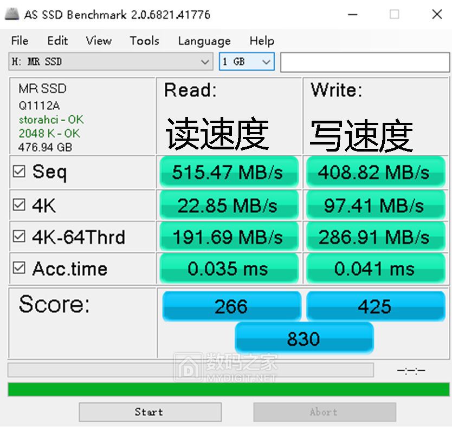Uncheck the Acc.time test checkbox

coord(19,268)
